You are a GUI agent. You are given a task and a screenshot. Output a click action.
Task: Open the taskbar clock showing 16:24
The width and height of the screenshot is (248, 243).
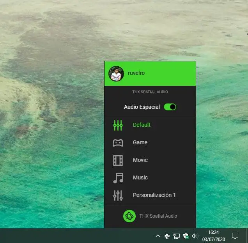click(x=214, y=236)
